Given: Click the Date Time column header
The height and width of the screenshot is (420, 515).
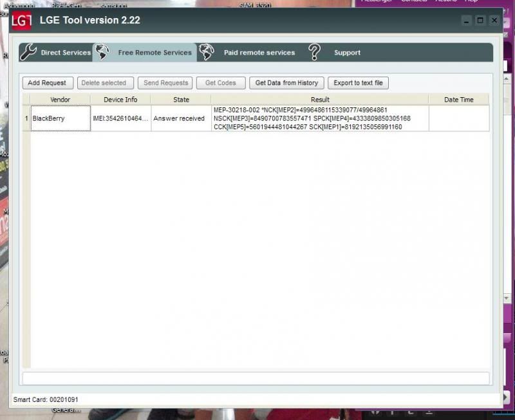Looking at the screenshot, I should 459,100.
